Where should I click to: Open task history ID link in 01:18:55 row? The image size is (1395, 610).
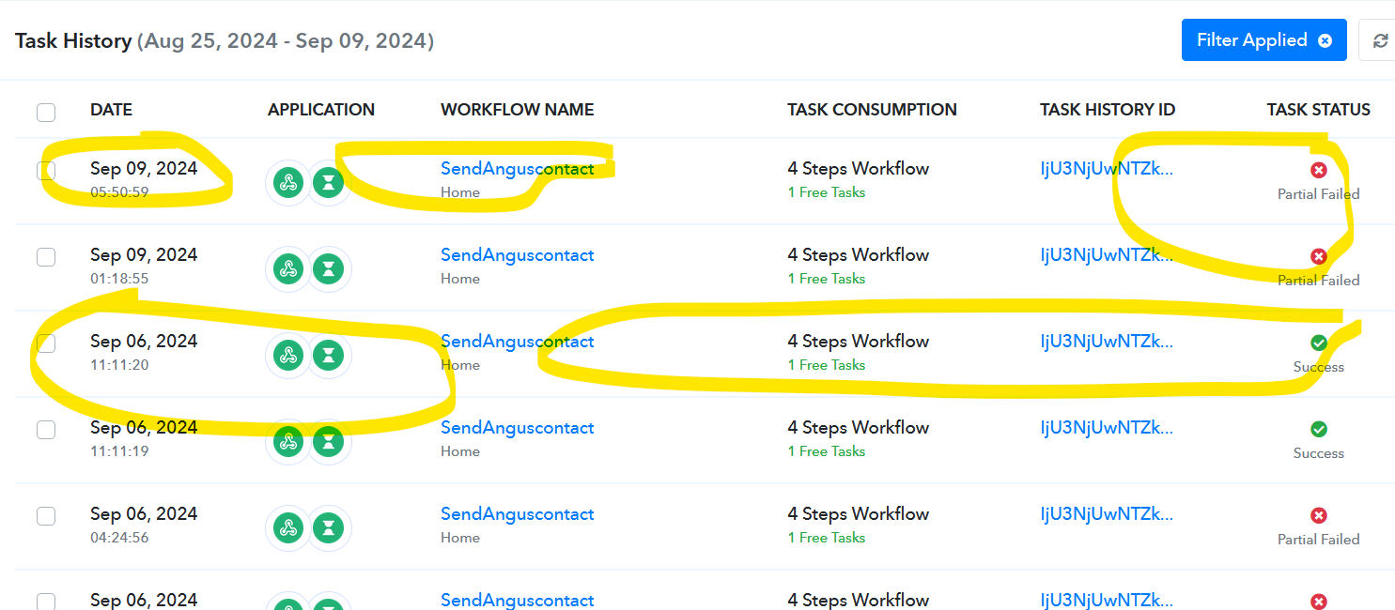(x=1107, y=255)
